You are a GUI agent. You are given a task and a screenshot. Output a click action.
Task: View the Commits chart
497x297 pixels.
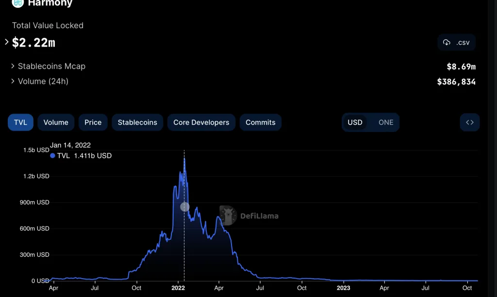pyautogui.click(x=261, y=122)
